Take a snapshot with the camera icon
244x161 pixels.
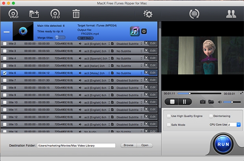point(202,102)
